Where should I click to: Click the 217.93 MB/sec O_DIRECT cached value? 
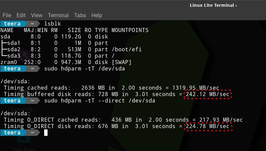click(x=221, y=120)
